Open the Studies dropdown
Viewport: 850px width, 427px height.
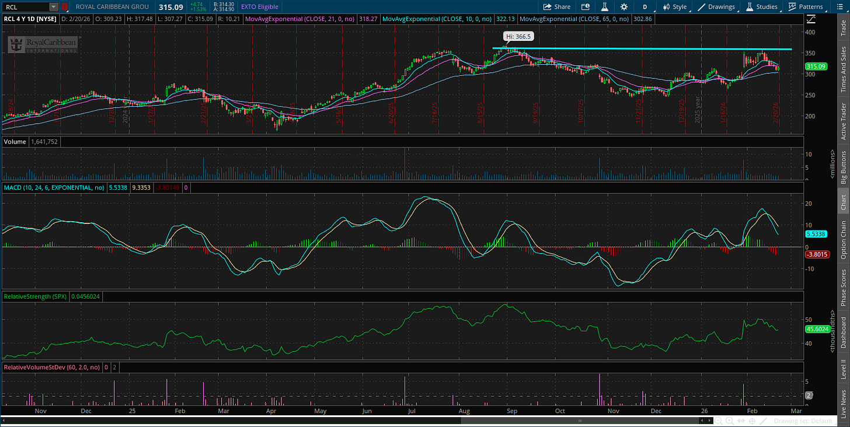761,7
